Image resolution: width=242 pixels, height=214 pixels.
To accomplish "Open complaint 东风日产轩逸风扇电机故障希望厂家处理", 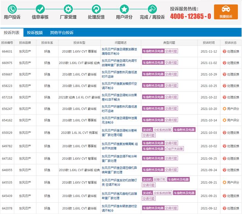I will click(119, 196).
